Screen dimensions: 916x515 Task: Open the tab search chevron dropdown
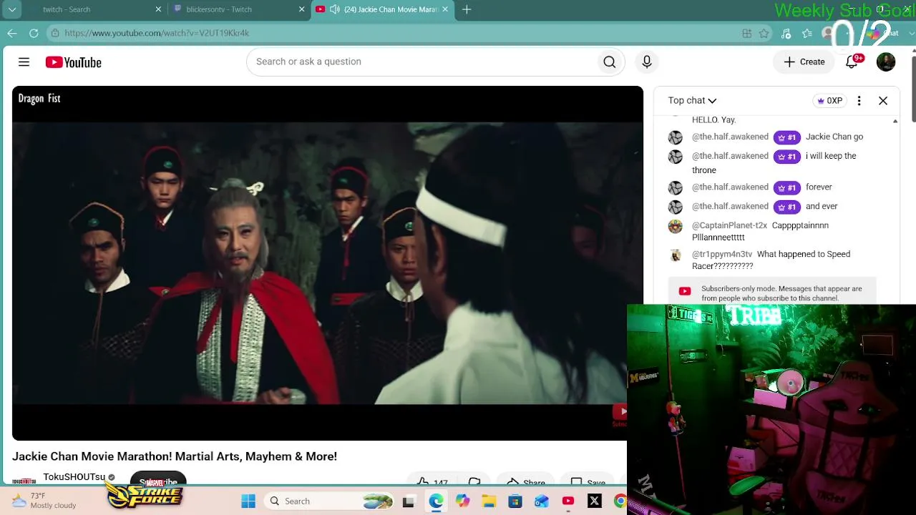coord(12,9)
